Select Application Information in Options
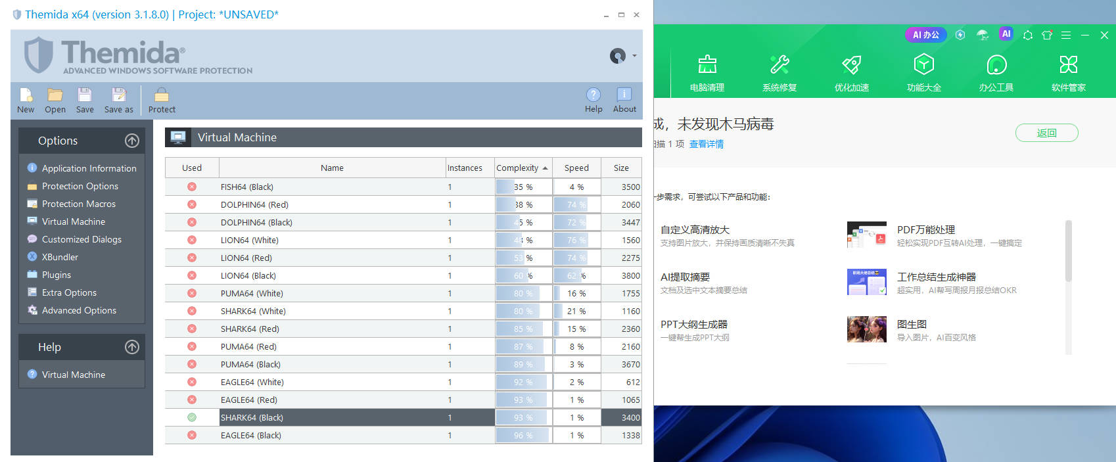 (x=89, y=168)
